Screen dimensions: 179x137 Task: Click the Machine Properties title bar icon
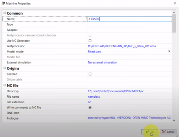(x=3, y=3)
